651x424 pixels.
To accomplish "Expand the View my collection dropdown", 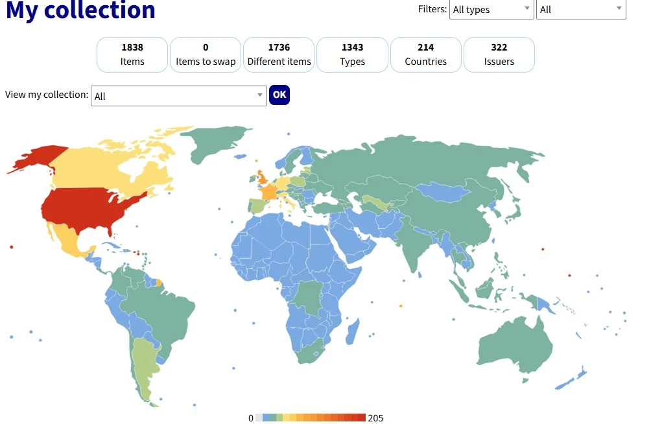I will coord(178,96).
